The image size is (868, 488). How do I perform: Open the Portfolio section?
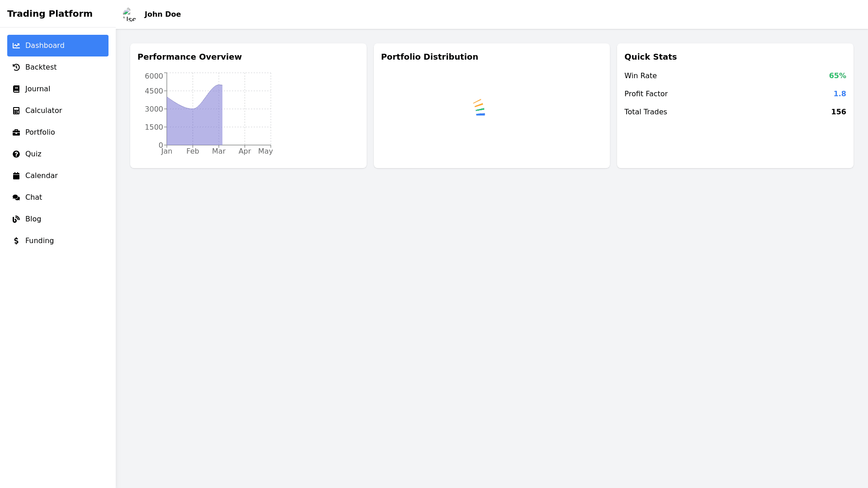[x=40, y=132]
